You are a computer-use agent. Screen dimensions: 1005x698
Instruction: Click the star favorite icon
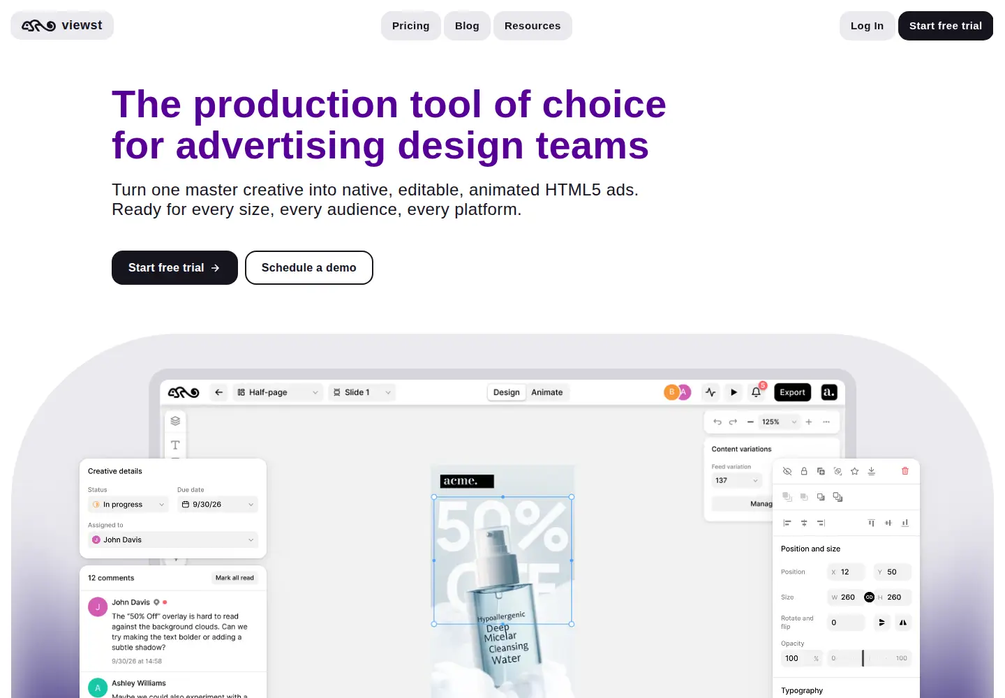coord(854,471)
